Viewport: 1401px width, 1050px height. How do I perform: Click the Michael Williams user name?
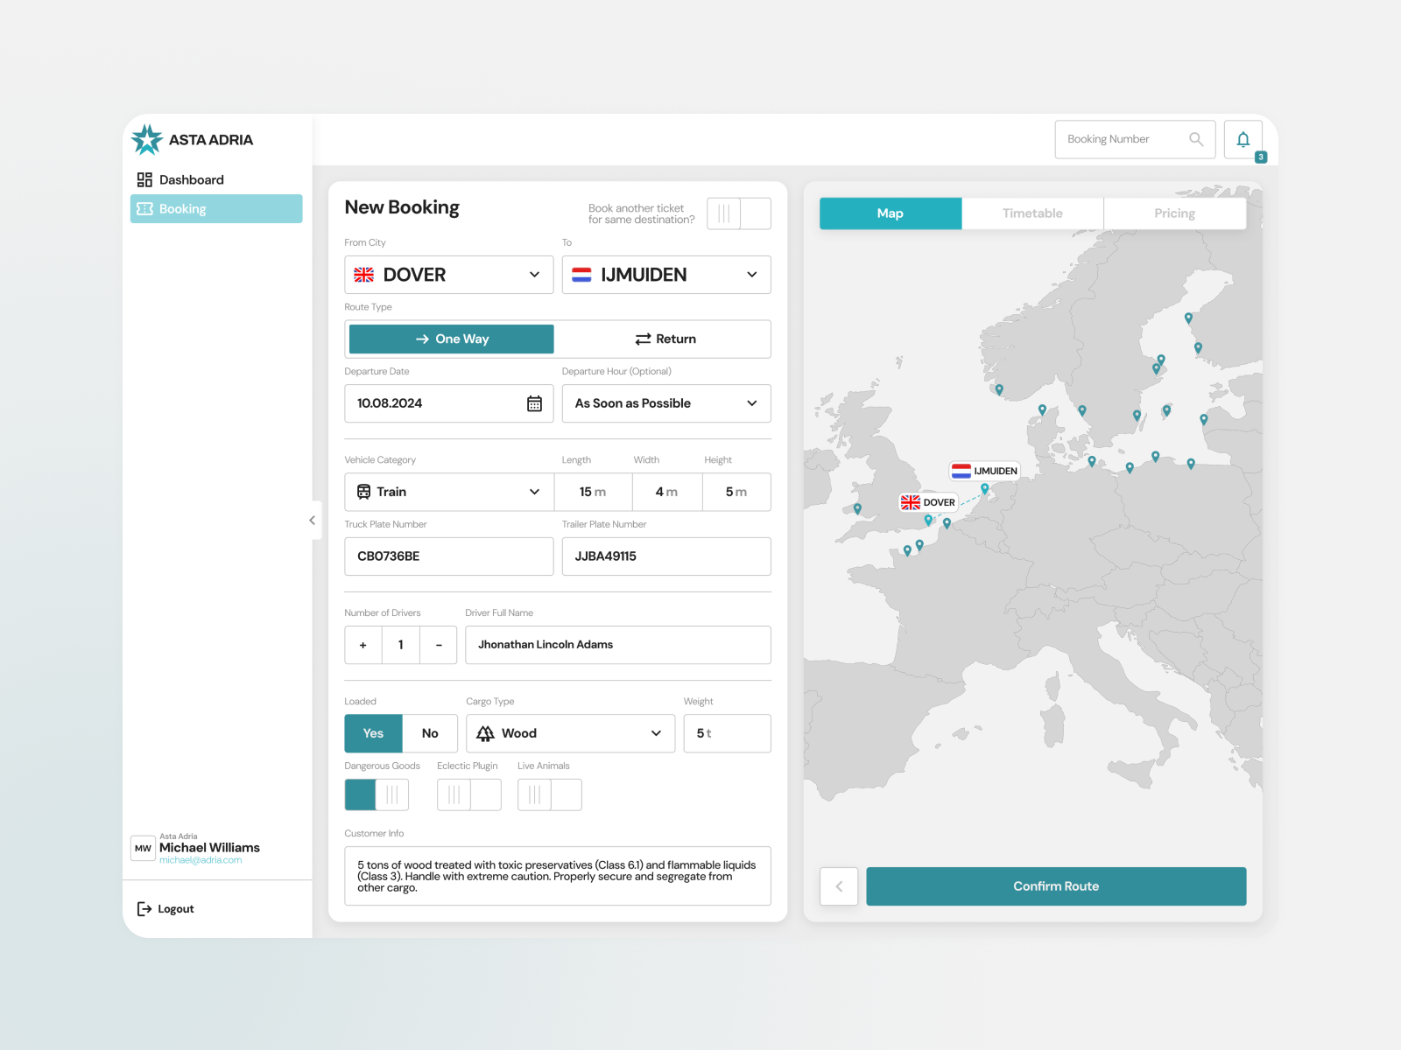coord(209,847)
